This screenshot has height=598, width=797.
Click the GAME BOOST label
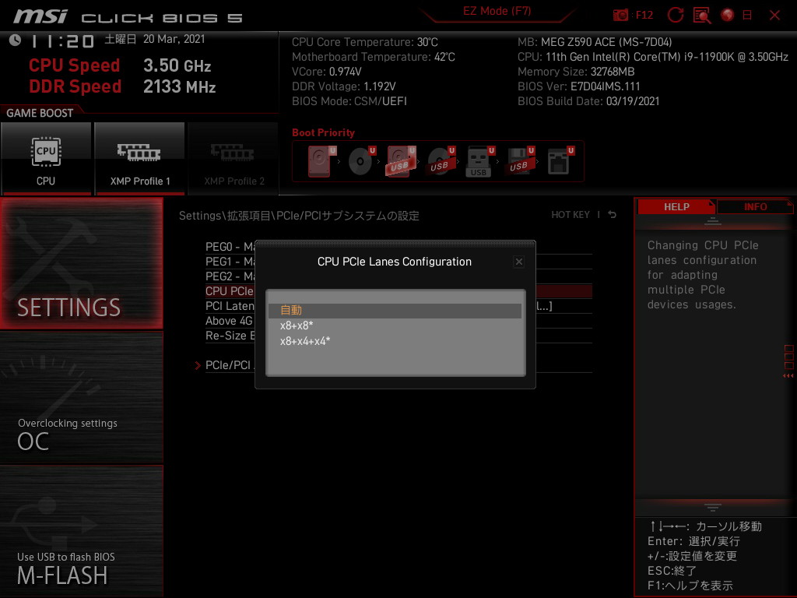[x=40, y=113]
